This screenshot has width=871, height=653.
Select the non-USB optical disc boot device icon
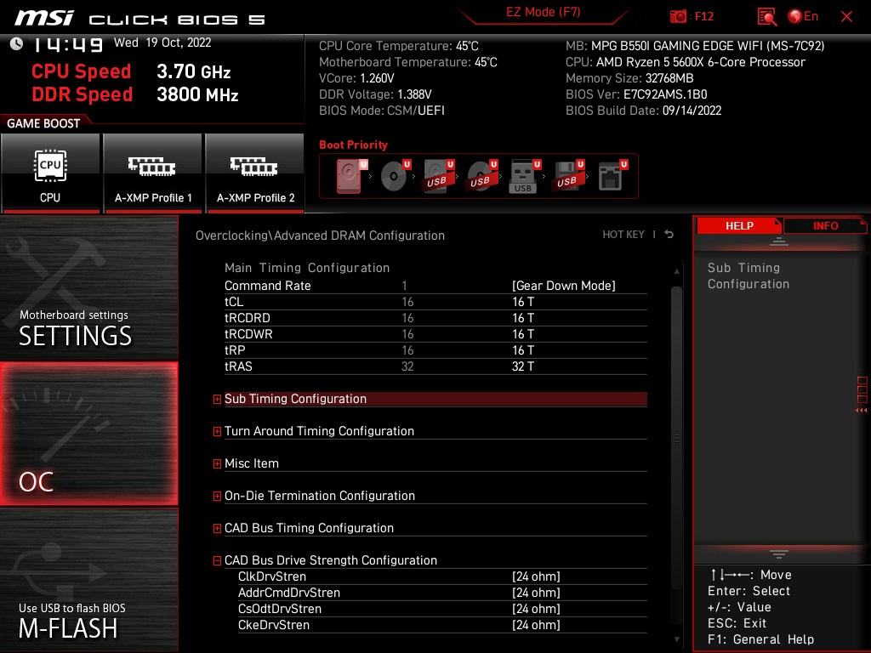pyautogui.click(x=396, y=175)
